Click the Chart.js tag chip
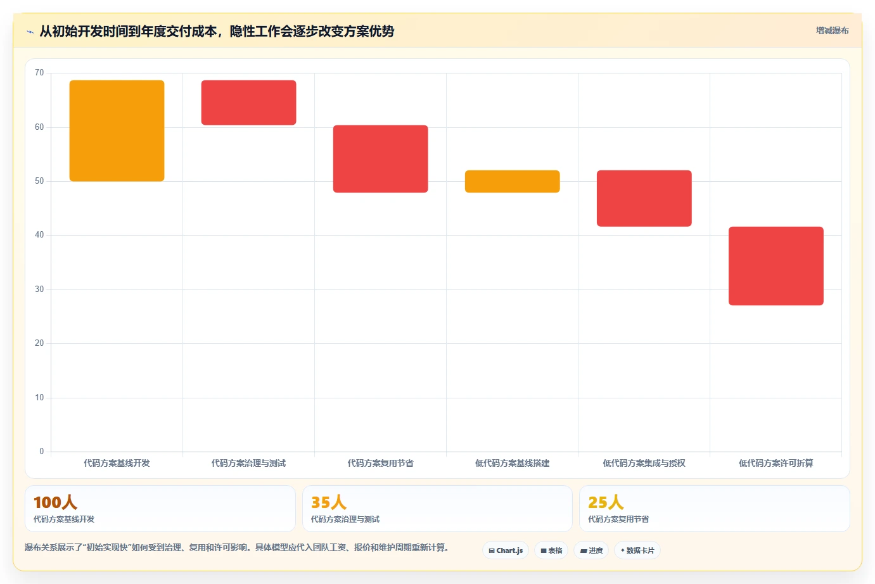 coord(506,550)
